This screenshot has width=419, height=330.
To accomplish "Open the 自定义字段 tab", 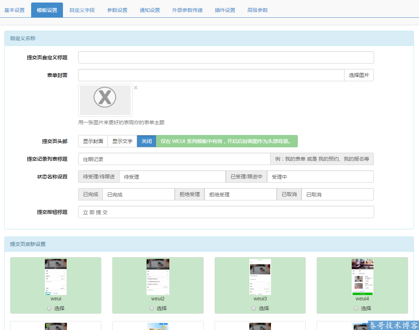I will (x=82, y=10).
